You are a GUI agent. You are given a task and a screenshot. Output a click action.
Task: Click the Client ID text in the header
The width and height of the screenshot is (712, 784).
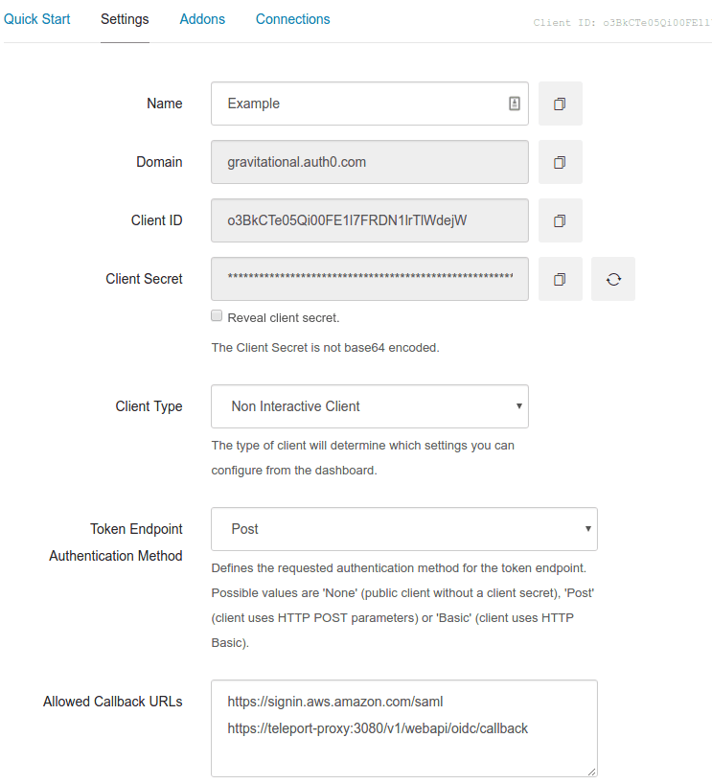click(617, 22)
